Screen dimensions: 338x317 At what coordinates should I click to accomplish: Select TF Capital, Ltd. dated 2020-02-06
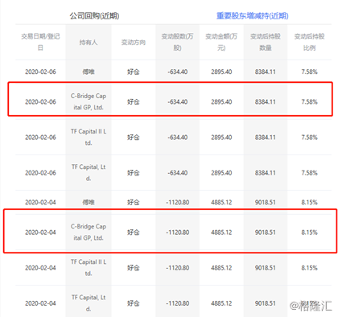coord(89,172)
